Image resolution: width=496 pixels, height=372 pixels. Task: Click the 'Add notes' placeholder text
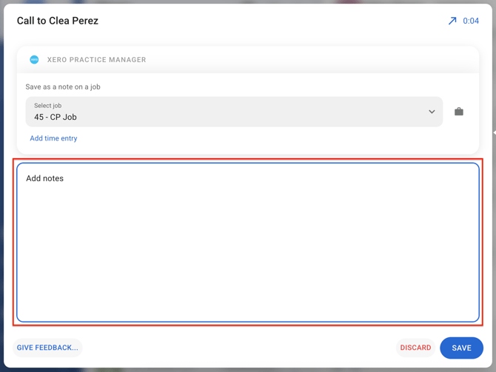pyautogui.click(x=44, y=178)
